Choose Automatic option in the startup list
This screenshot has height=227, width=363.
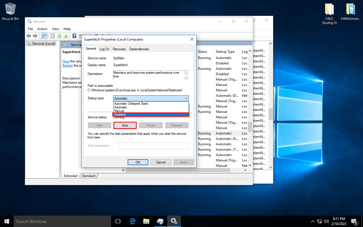tap(151, 107)
